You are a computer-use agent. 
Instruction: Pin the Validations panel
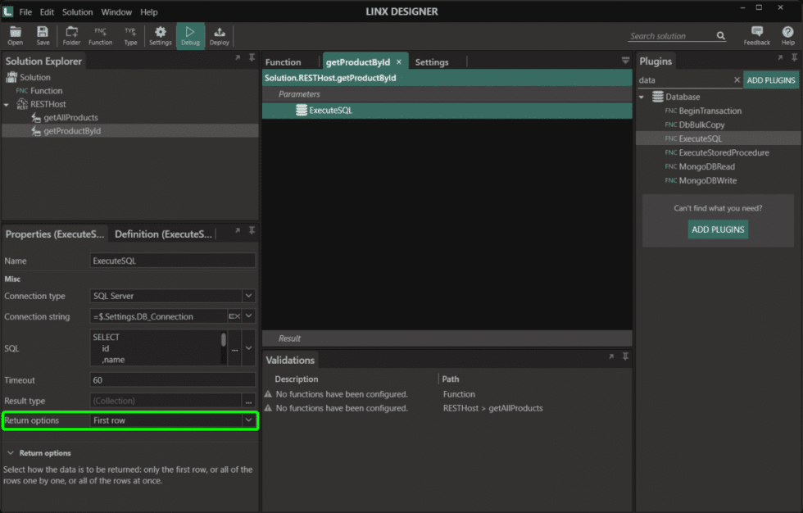(x=624, y=356)
